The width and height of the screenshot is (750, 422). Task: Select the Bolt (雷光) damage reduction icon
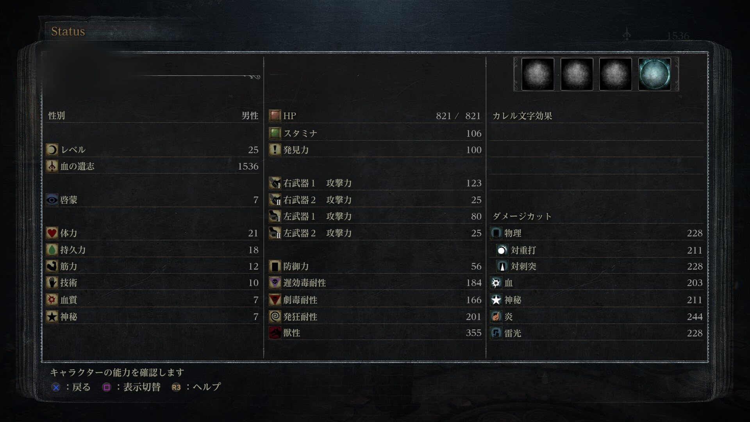496,333
